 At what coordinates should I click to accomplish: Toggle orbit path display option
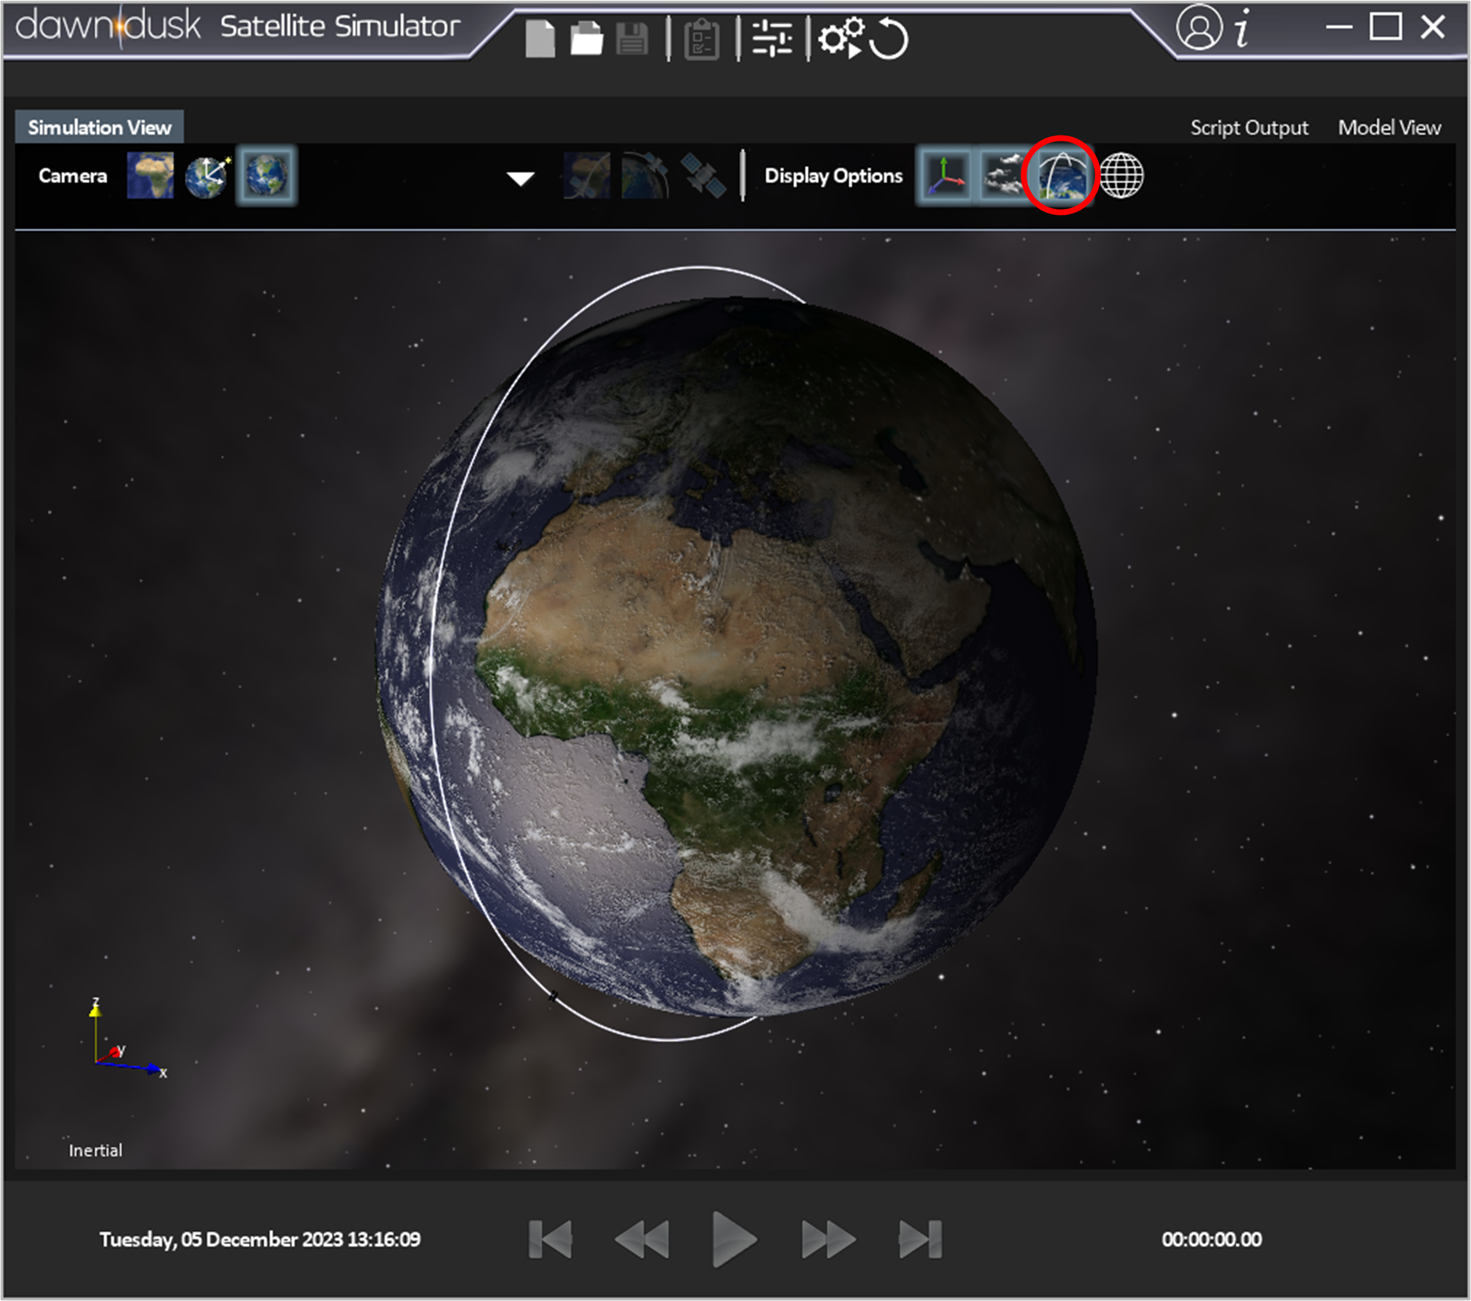pyautogui.click(x=1061, y=176)
